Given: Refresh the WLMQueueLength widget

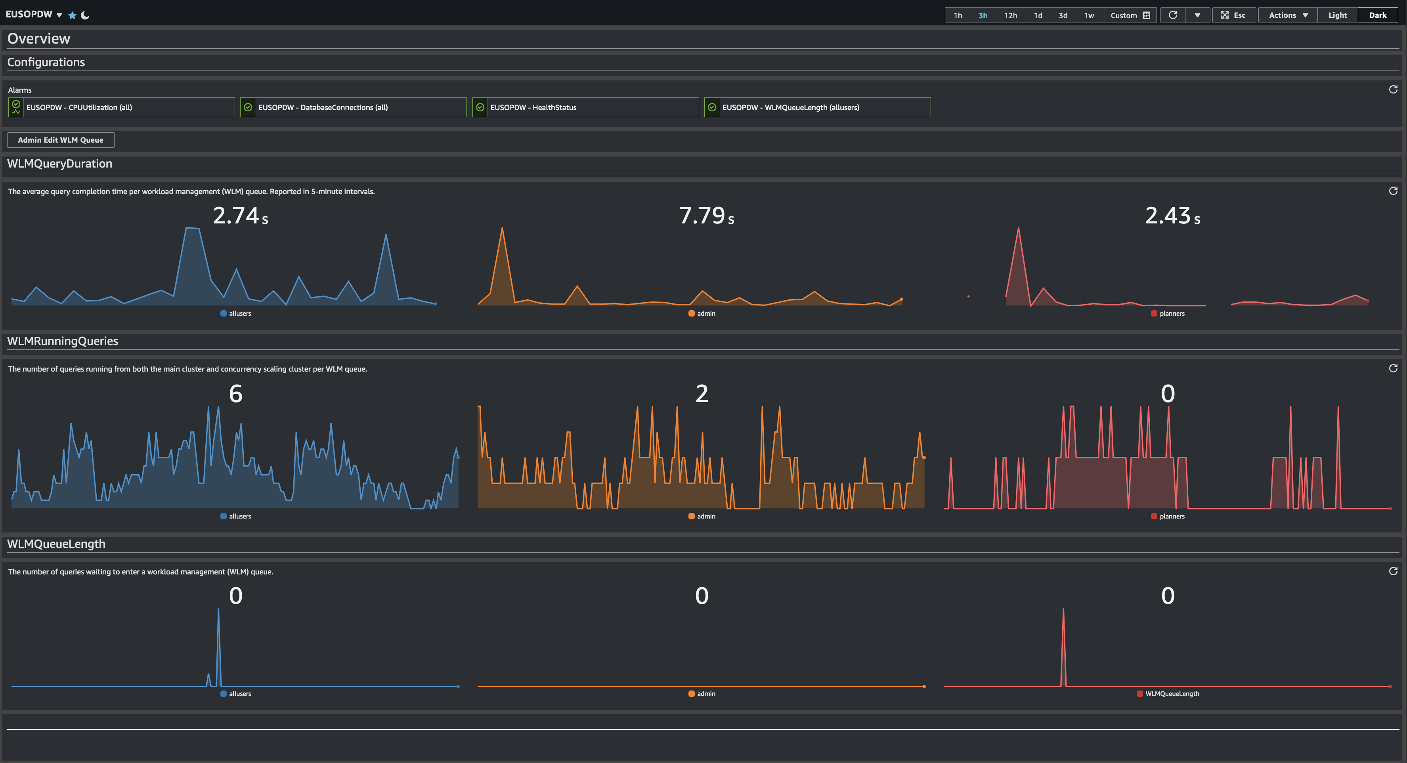Looking at the screenshot, I should (x=1393, y=571).
